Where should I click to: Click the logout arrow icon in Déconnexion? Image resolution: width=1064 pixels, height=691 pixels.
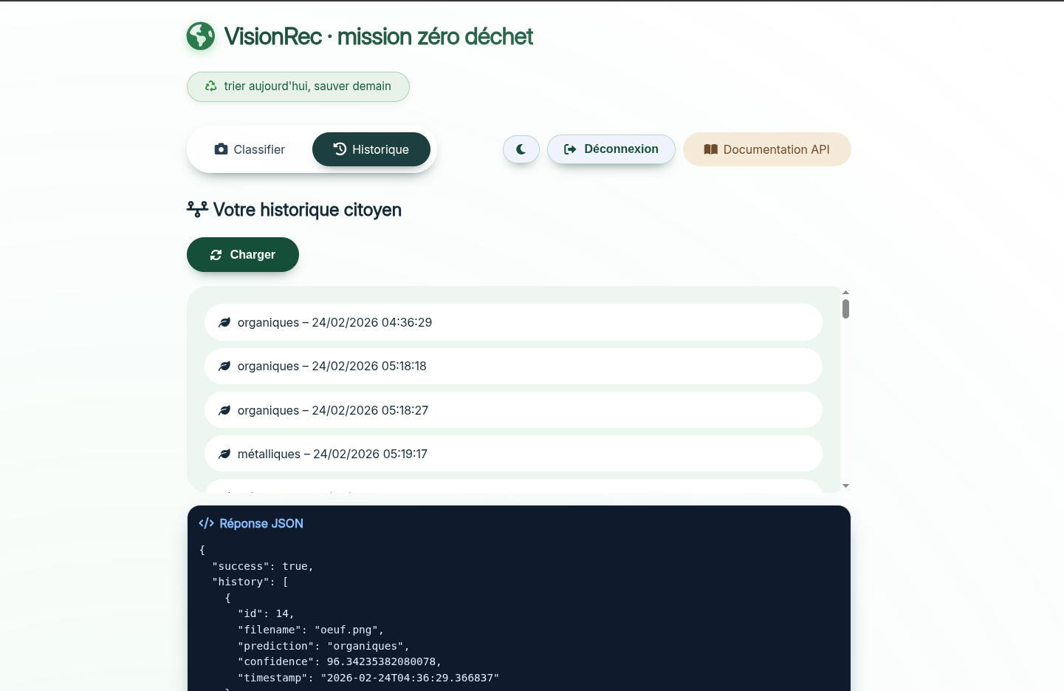(x=570, y=149)
